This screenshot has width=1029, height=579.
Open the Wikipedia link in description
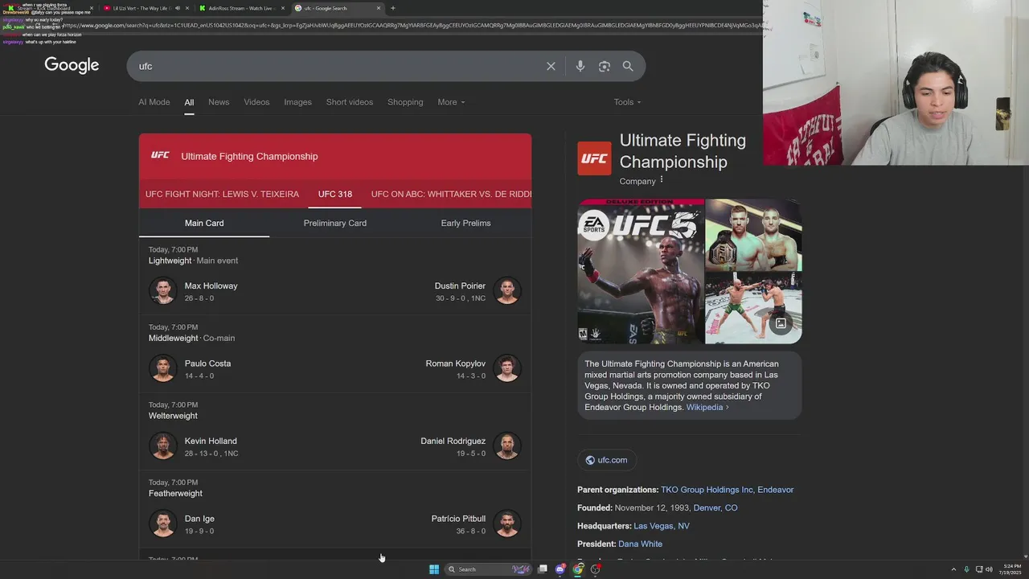tap(707, 407)
